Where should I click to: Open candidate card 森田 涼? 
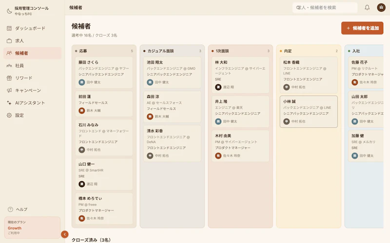click(172, 106)
